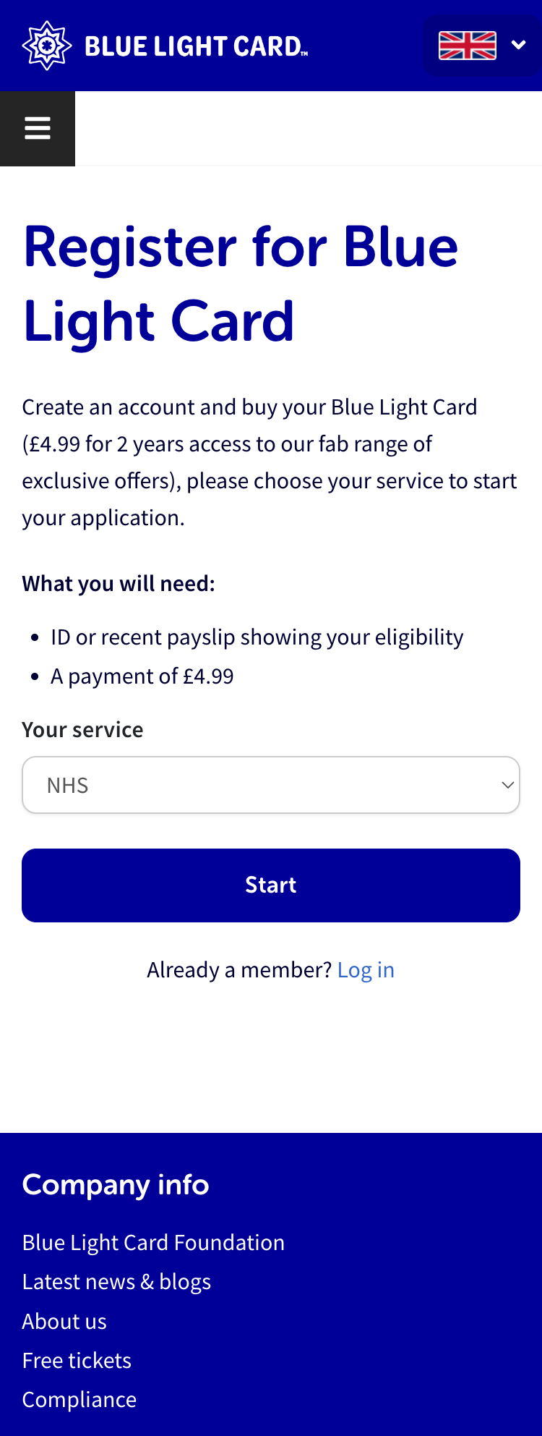542x1436 pixels.
Task: Open the About us footer link
Action: [x=64, y=1322]
